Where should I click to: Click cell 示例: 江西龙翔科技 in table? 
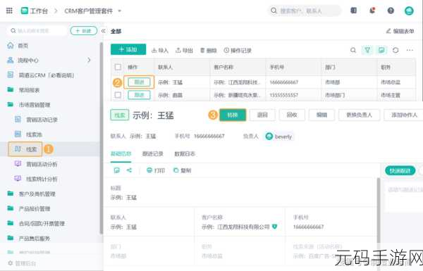pos(238,82)
